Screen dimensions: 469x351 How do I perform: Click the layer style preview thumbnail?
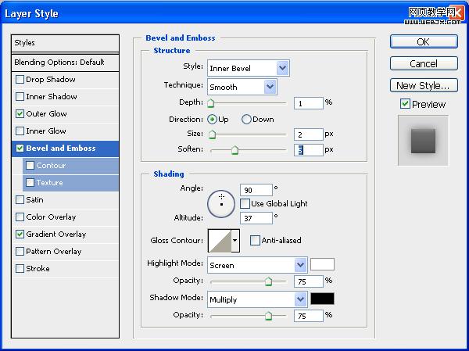coord(423,141)
